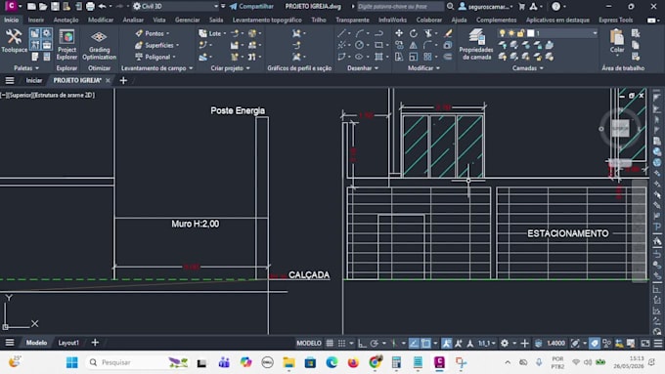The height and width of the screenshot is (374, 665).
Task: Toggle 2D object snap in status bar
Action: pyautogui.click(x=425, y=343)
